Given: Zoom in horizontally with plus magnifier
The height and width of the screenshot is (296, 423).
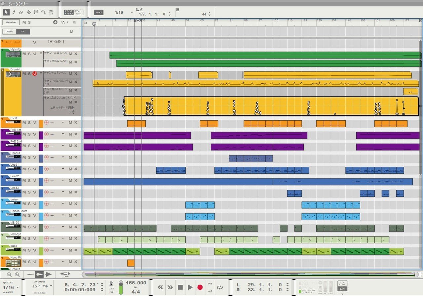Looking at the screenshot, I should click(17, 274).
